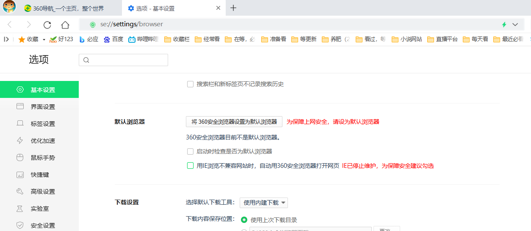Click the settings search input field
531x231 pixels.
tap(123, 60)
